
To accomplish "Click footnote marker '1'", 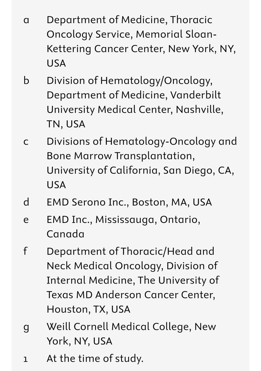I will point(26,359).
